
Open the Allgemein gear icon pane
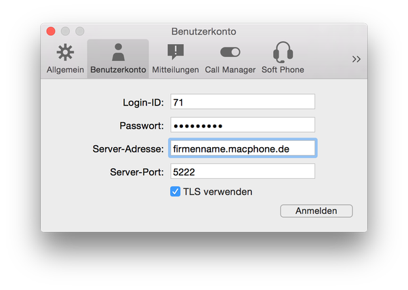point(65,52)
